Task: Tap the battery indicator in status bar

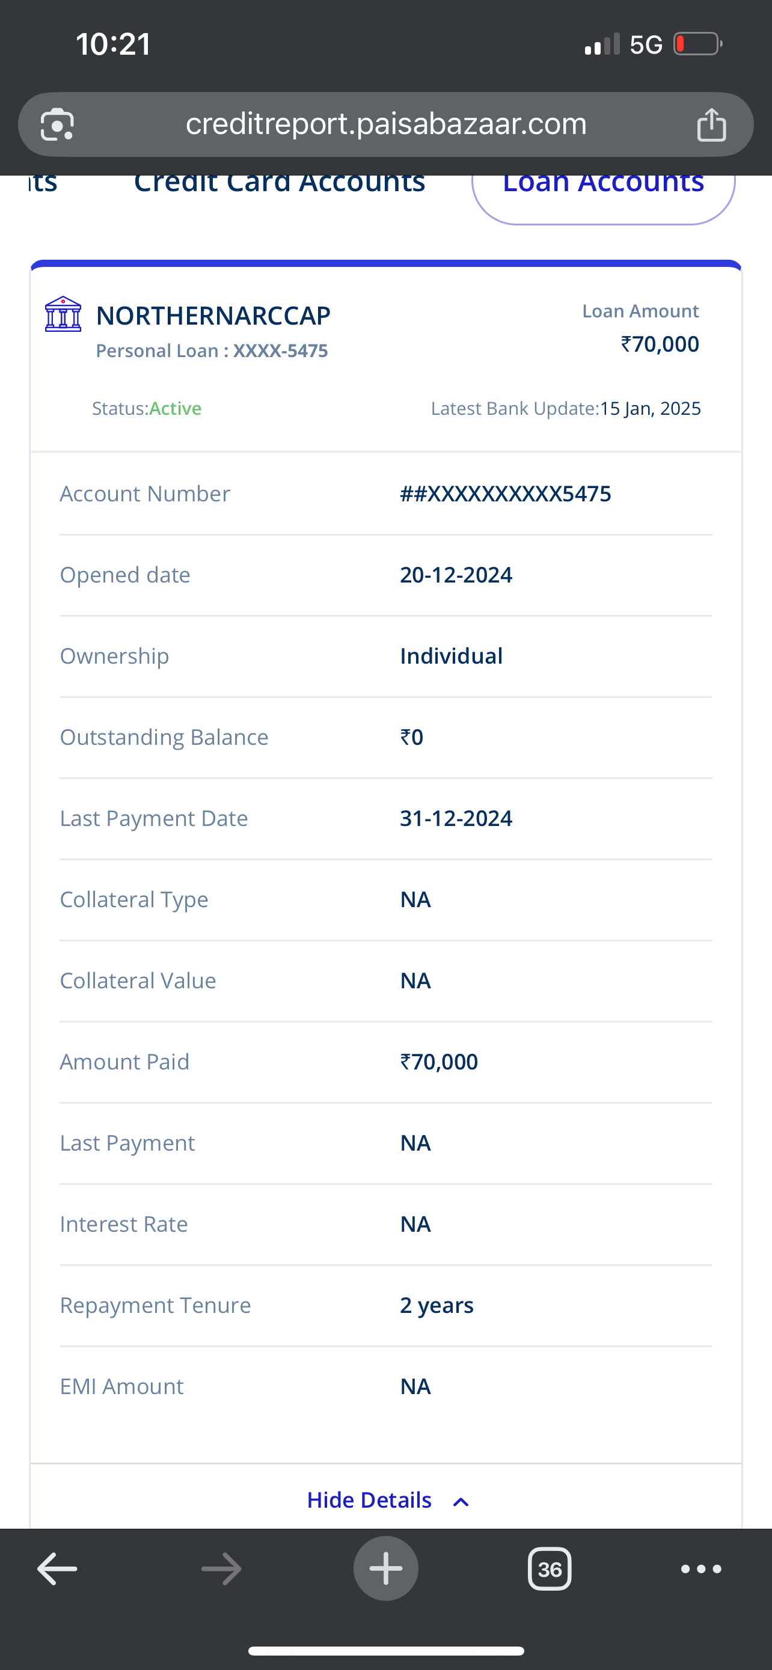Action: 697,44
